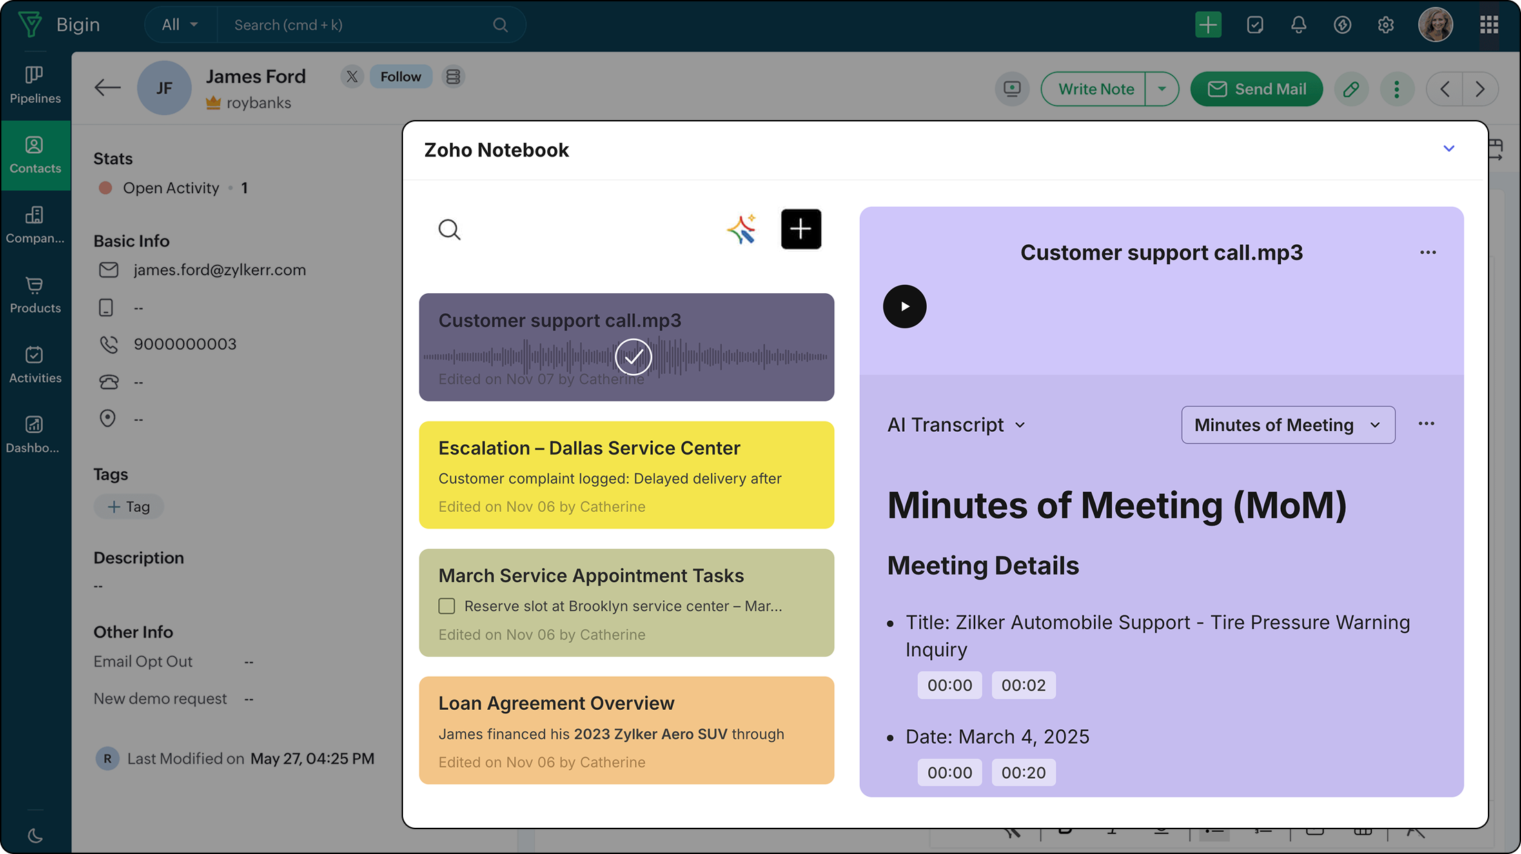Open the Companies sidebar section
1521x854 pixels.
pyautogui.click(x=35, y=226)
